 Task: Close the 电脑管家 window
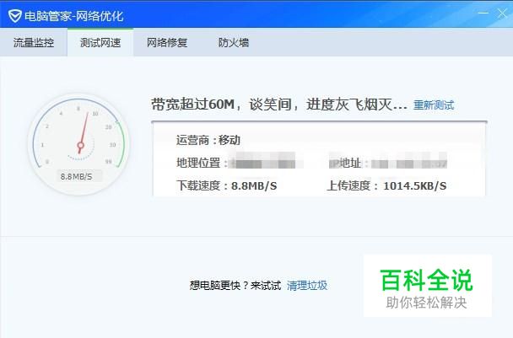point(502,13)
